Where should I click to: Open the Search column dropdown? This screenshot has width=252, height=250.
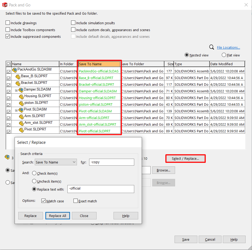tap(56, 162)
